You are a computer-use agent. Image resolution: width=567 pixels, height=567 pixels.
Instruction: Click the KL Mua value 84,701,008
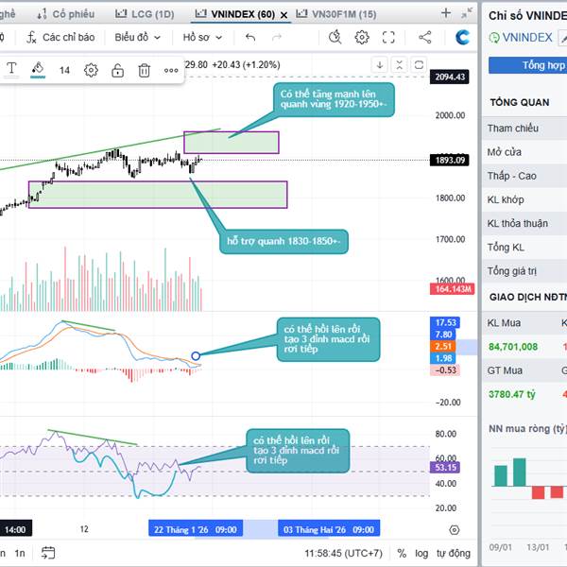point(513,347)
